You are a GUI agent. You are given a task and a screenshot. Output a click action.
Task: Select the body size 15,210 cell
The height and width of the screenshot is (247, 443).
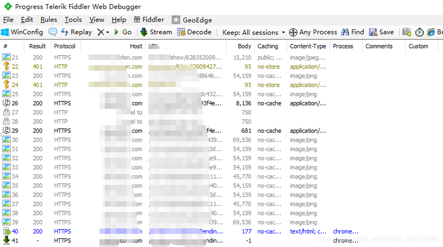242,58
